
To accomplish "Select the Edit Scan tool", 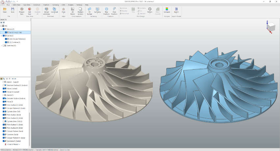I will coord(29,11).
